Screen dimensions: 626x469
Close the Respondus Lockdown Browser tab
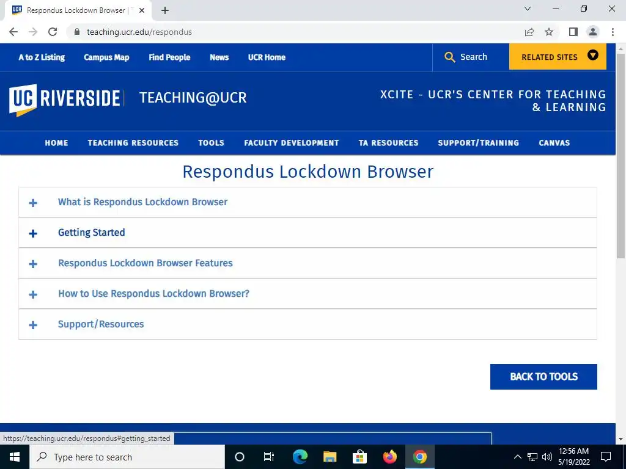tap(142, 10)
